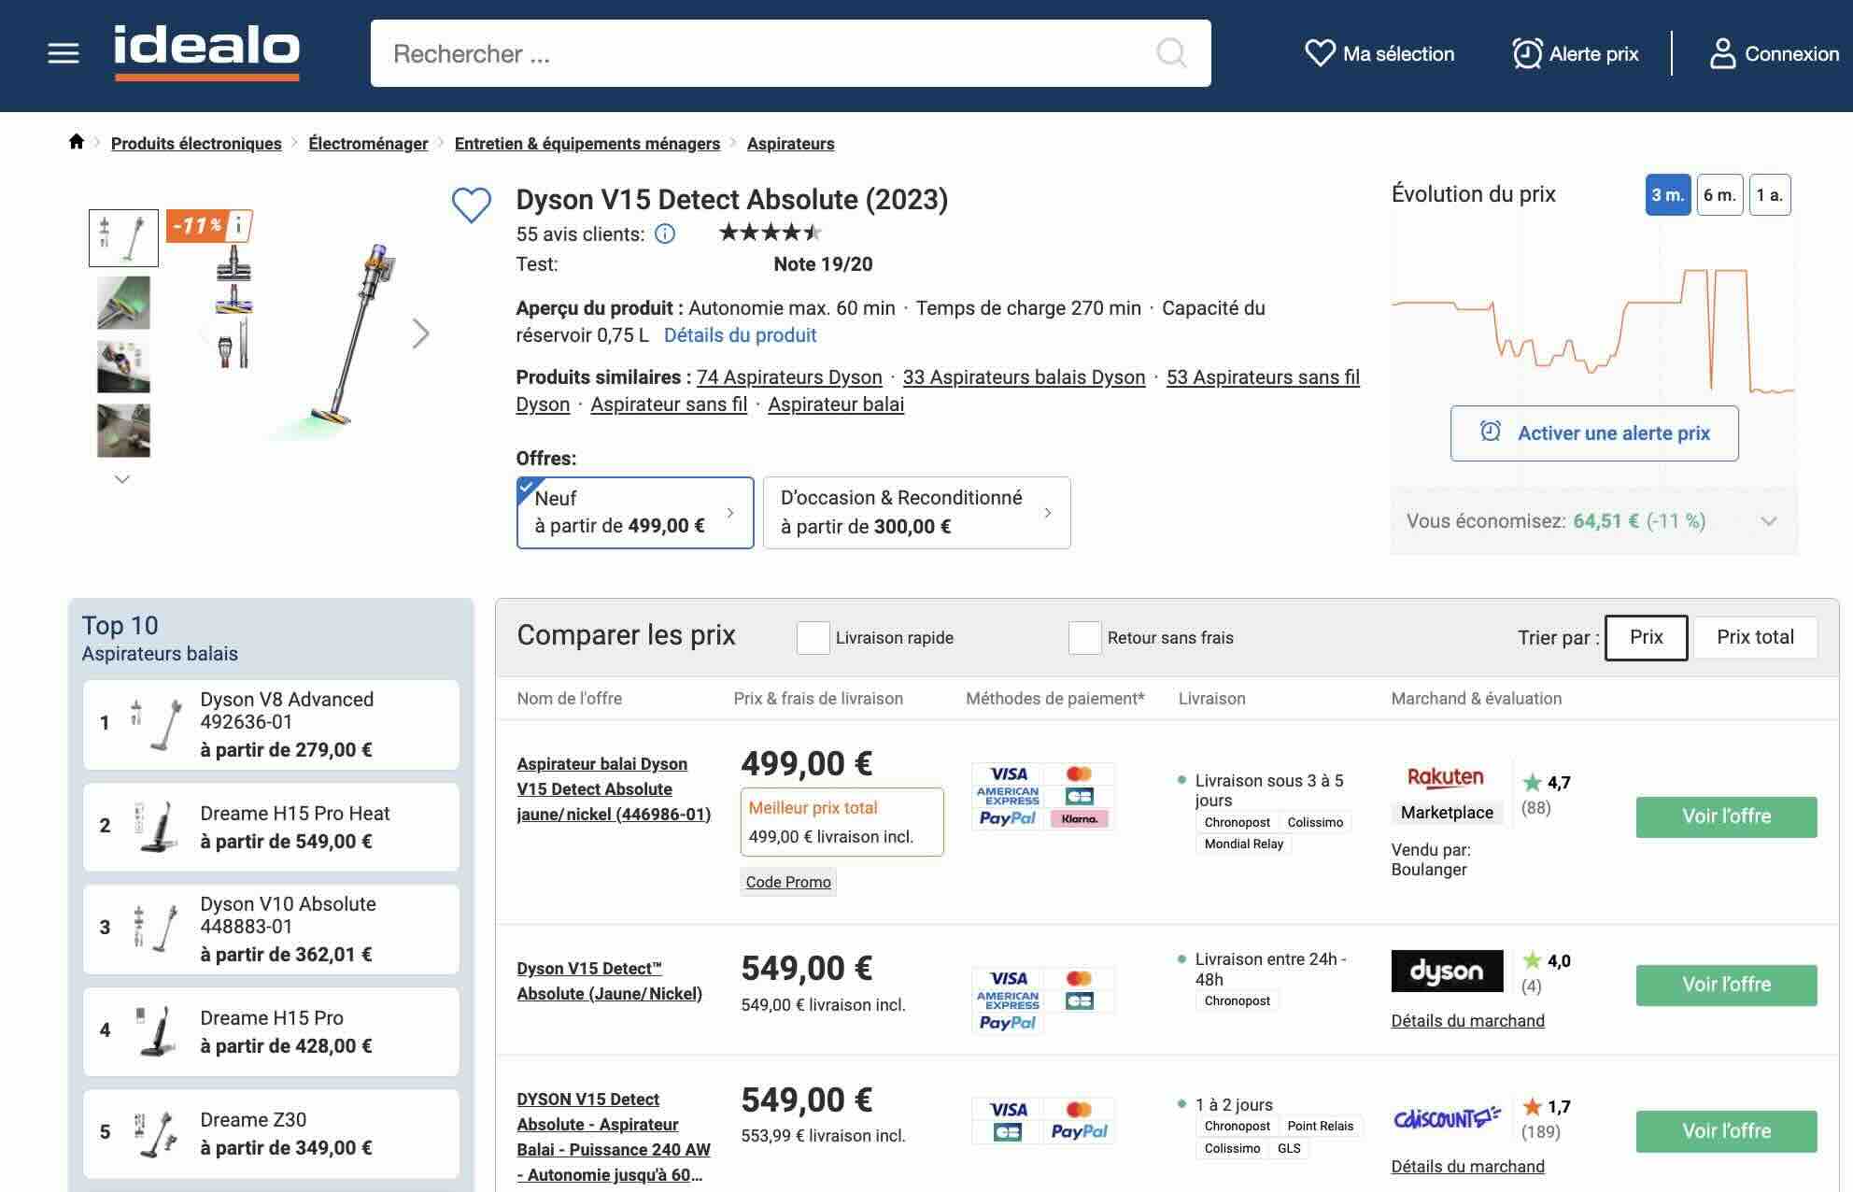Click Voir l'offre for Cdiscount offer
This screenshot has width=1853, height=1192.
pyautogui.click(x=1726, y=1131)
